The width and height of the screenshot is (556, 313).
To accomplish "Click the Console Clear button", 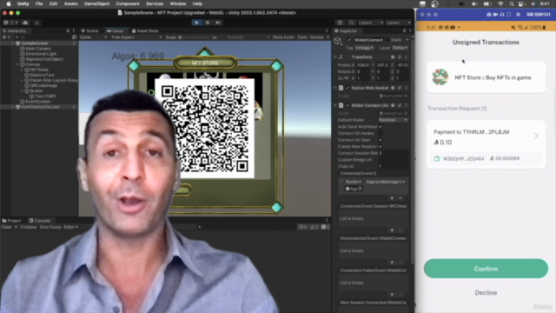I will point(6,227).
